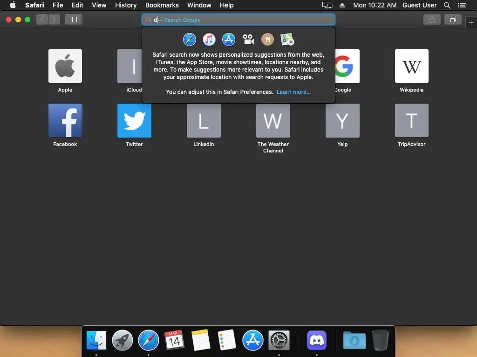
Task: Open the Safari menu
Action: click(34, 5)
